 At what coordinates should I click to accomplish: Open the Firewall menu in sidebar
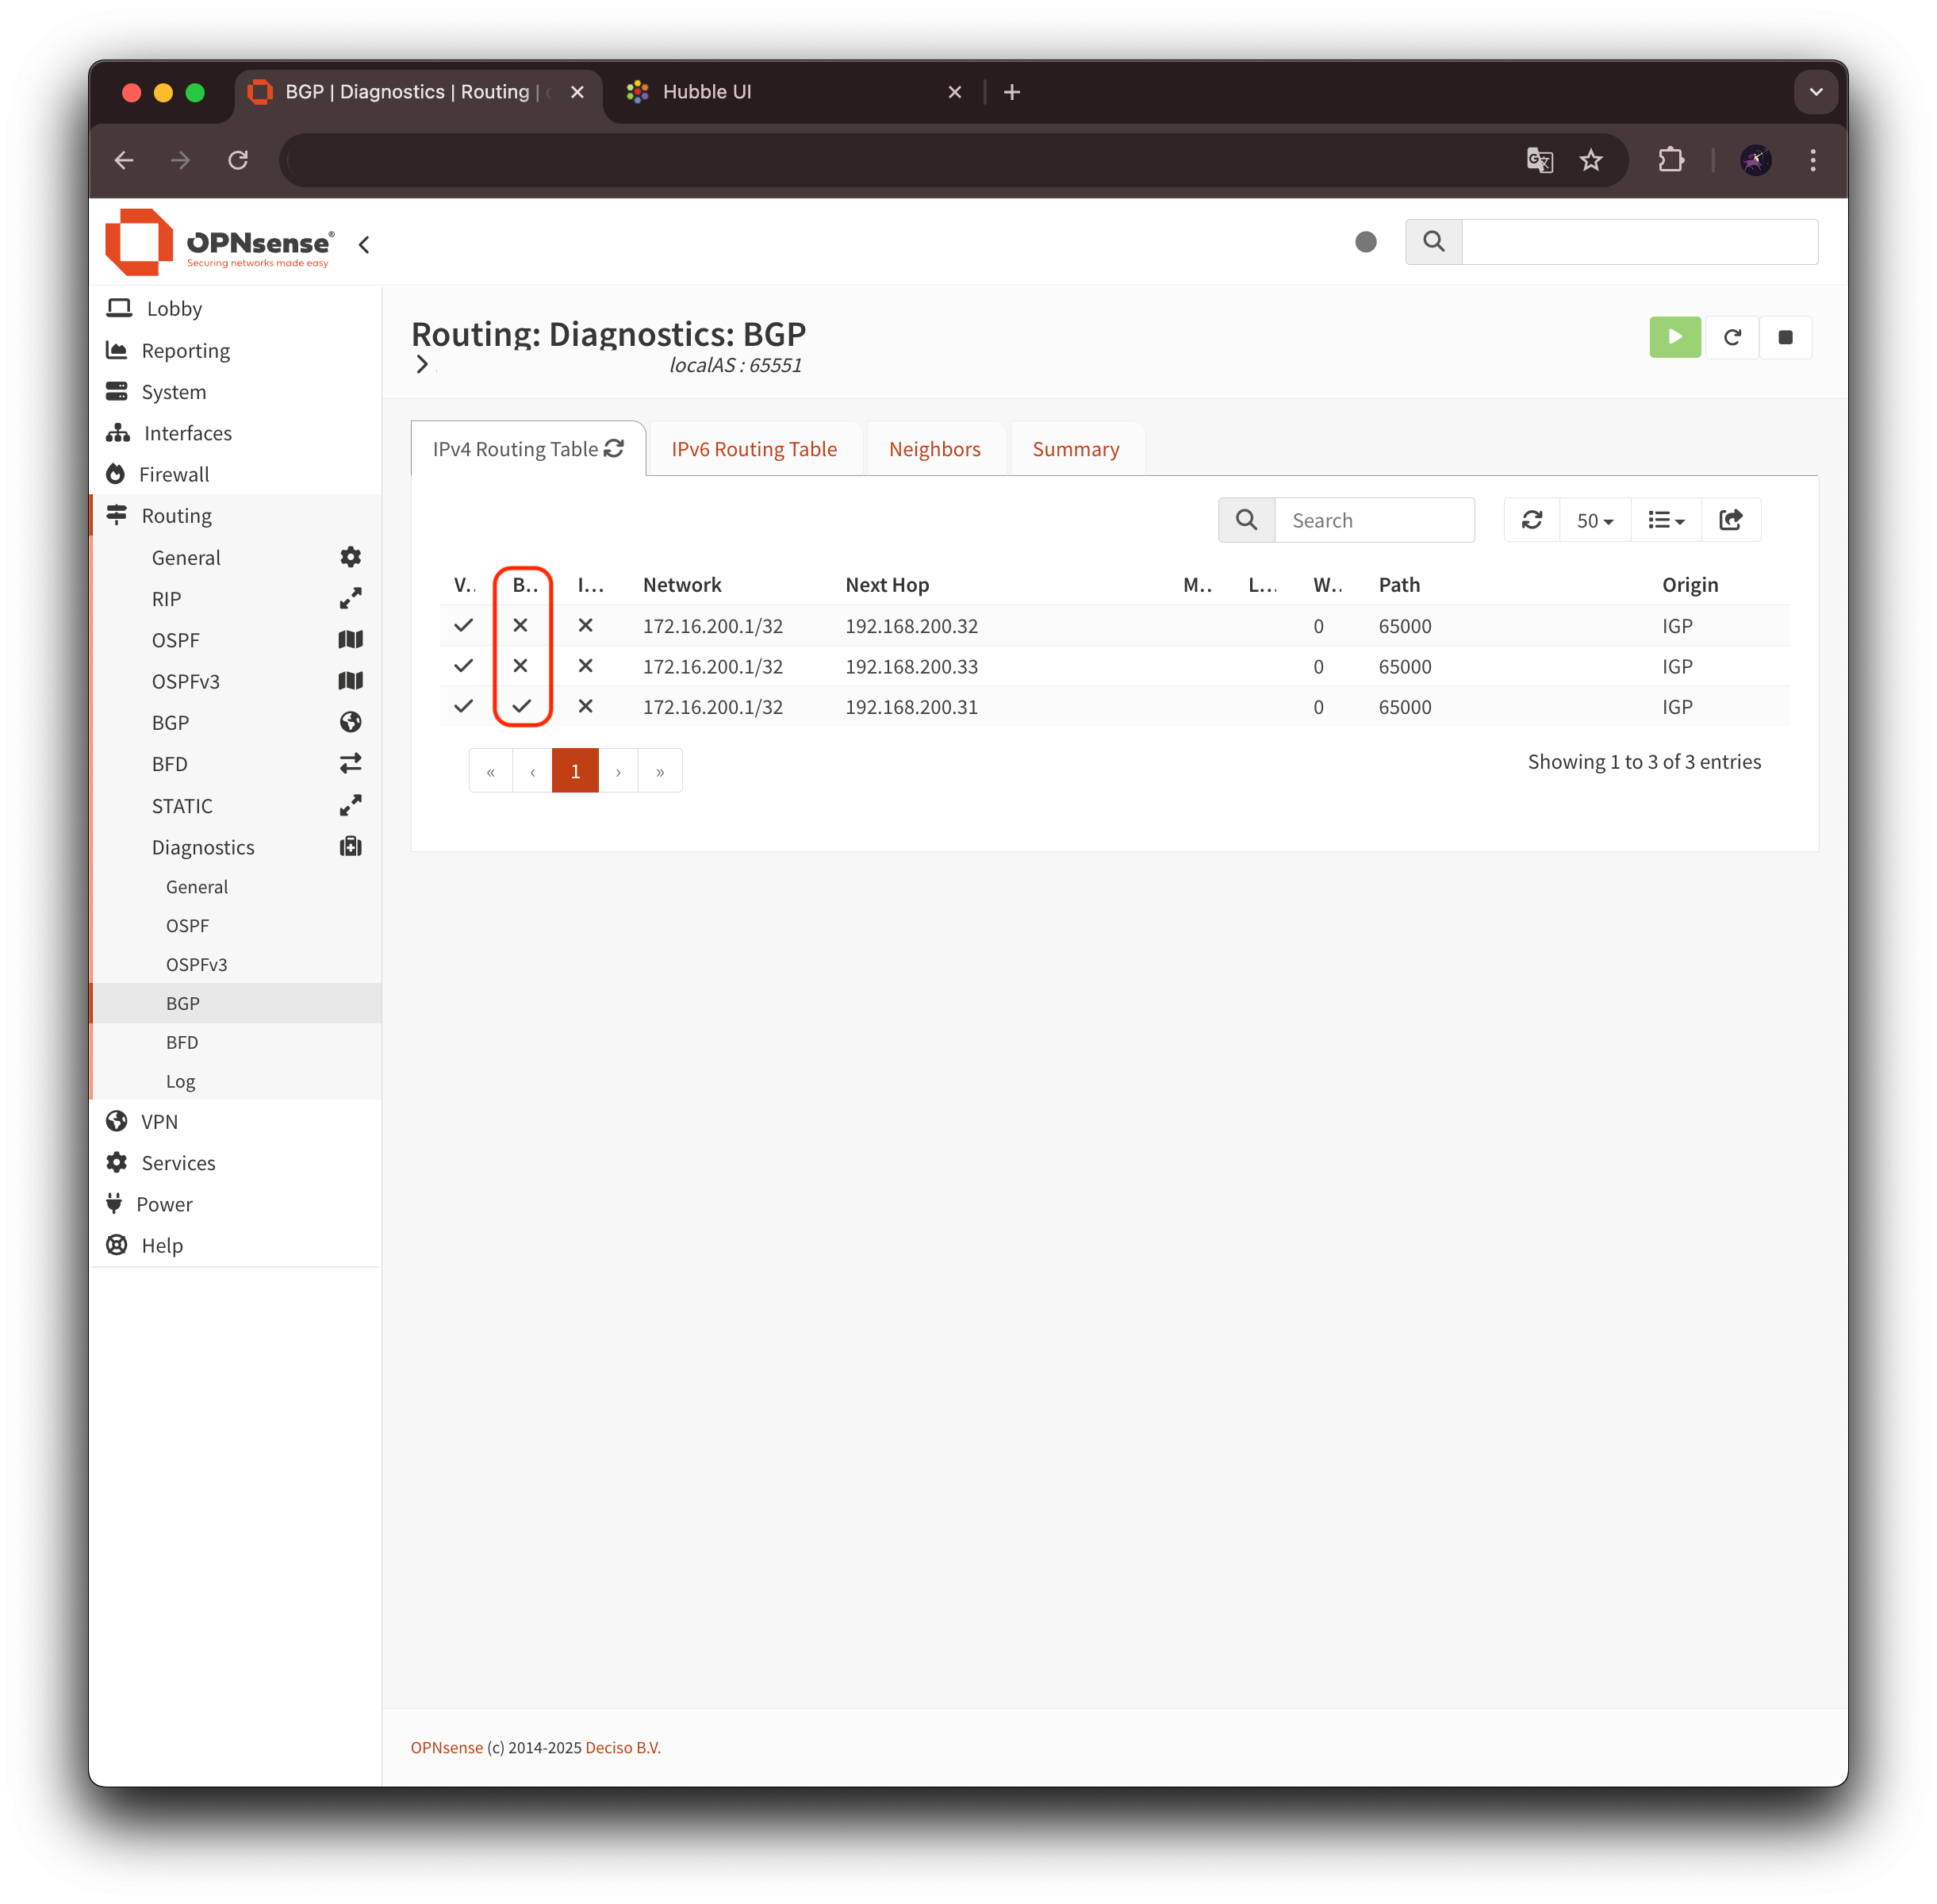(x=174, y=474)
